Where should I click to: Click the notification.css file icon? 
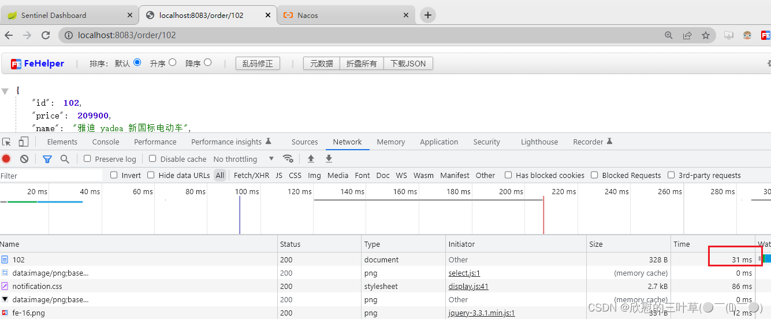[x=5, y=286]
